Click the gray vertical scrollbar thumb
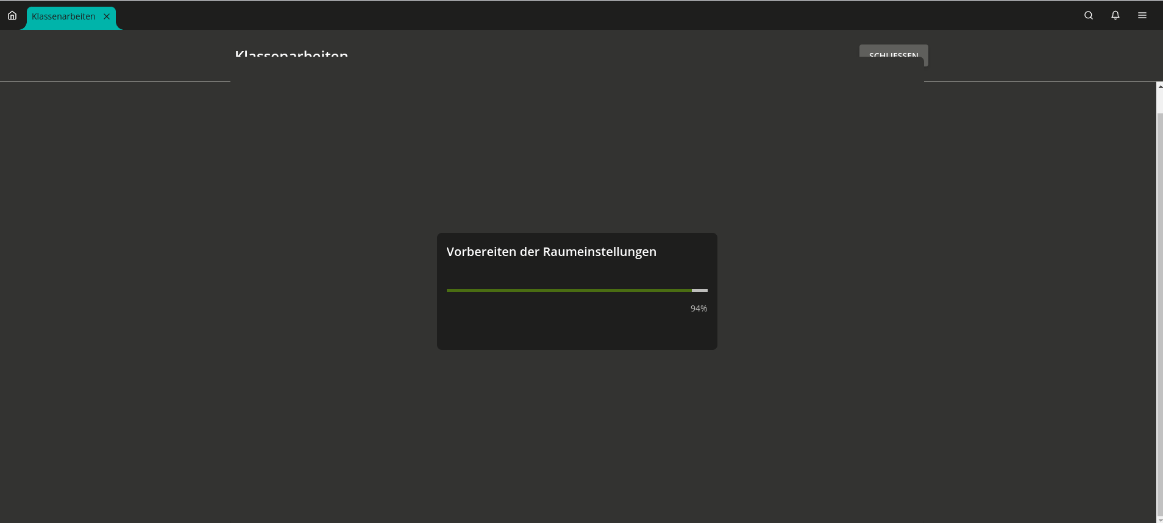Screen dimensions: 1163x523 click(1159, 305)
